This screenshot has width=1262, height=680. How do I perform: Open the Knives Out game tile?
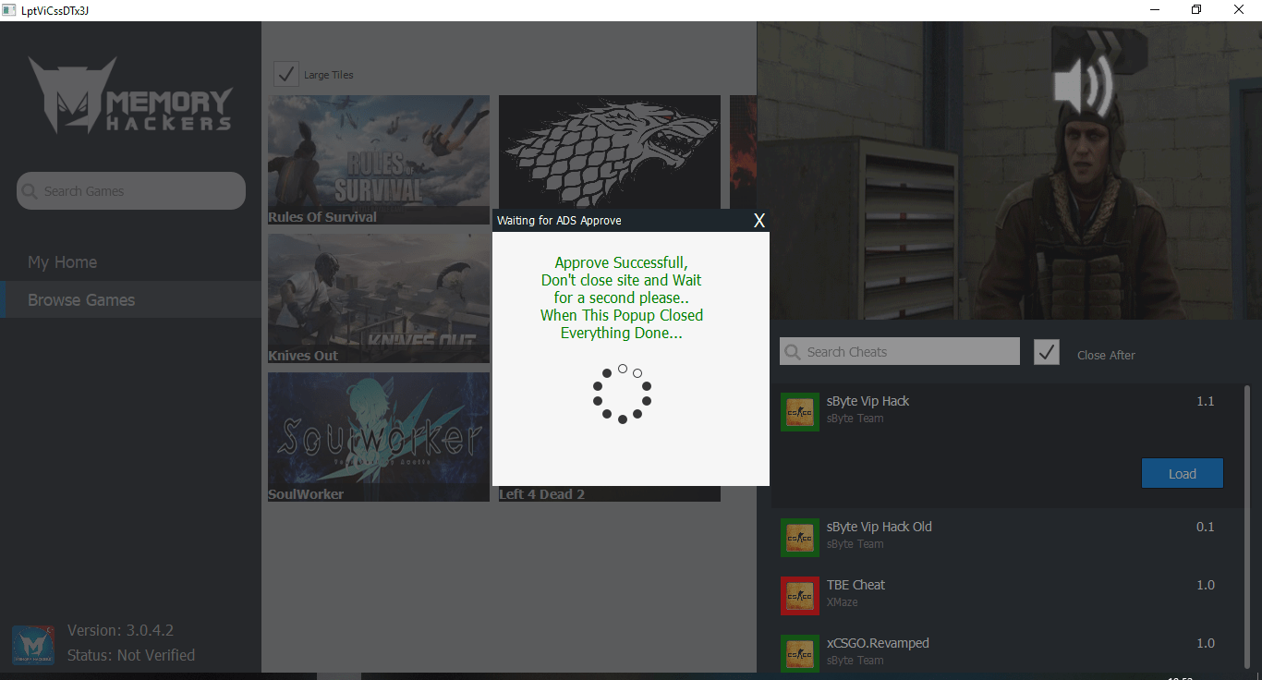[379, 298]
